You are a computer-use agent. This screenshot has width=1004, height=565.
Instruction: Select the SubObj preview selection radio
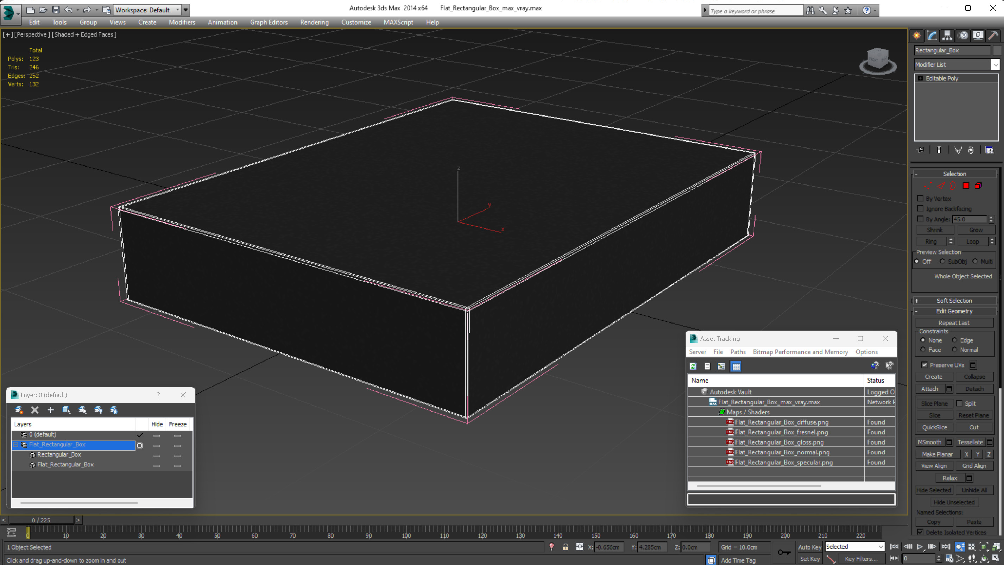coord(942,261)
